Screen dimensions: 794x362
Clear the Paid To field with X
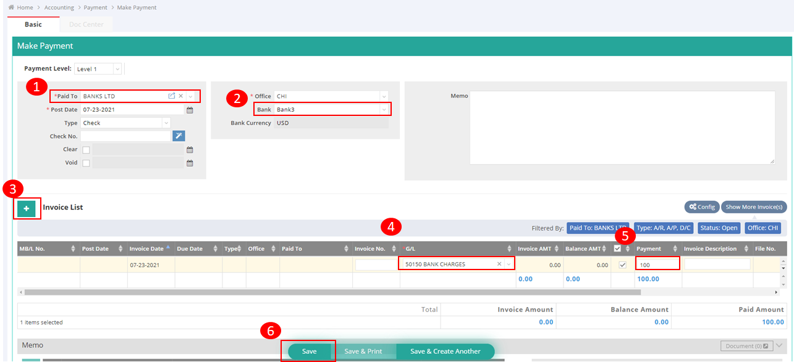coord(181,96)
